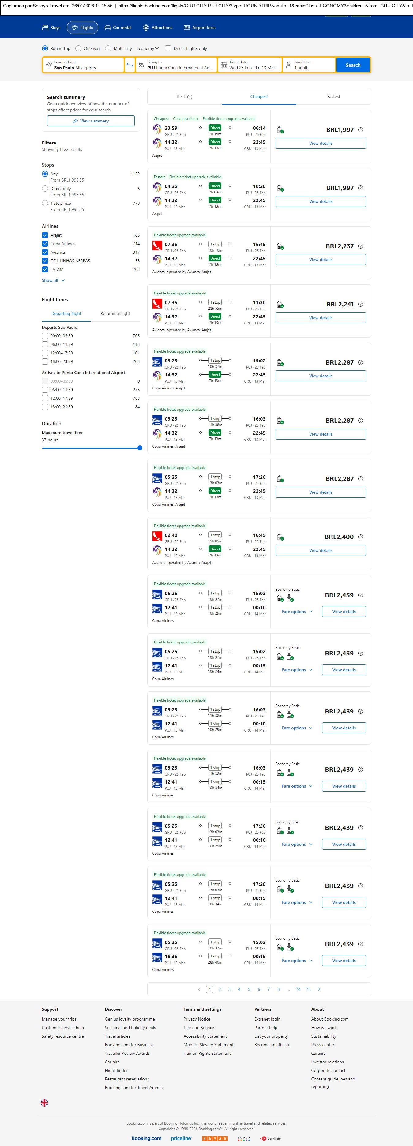This screenshot has width=413, height=1146.
Task: Select the Direct only stops option
Action: click(45, 189)
